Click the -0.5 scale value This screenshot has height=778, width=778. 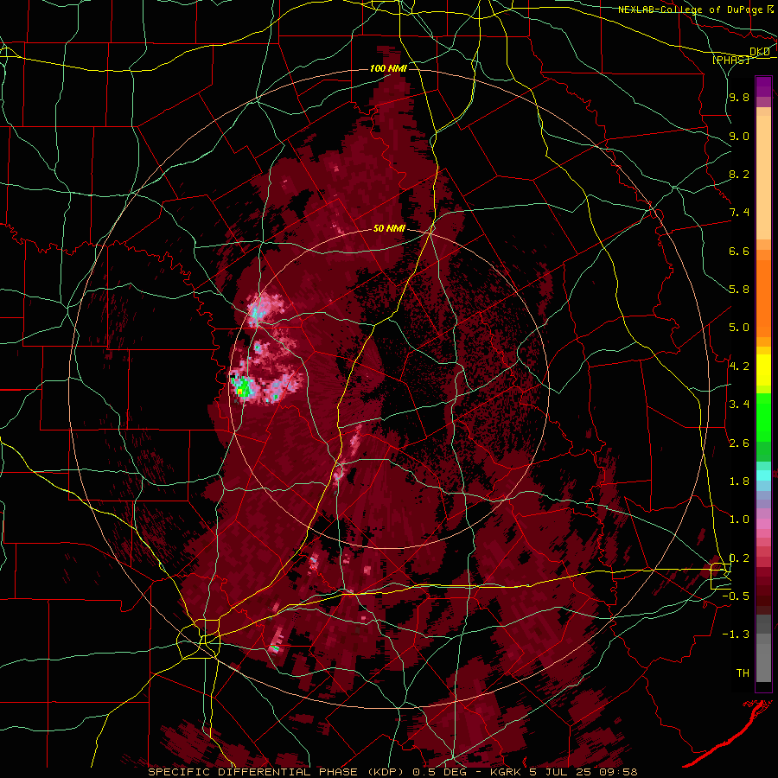[x=736, y=596]
